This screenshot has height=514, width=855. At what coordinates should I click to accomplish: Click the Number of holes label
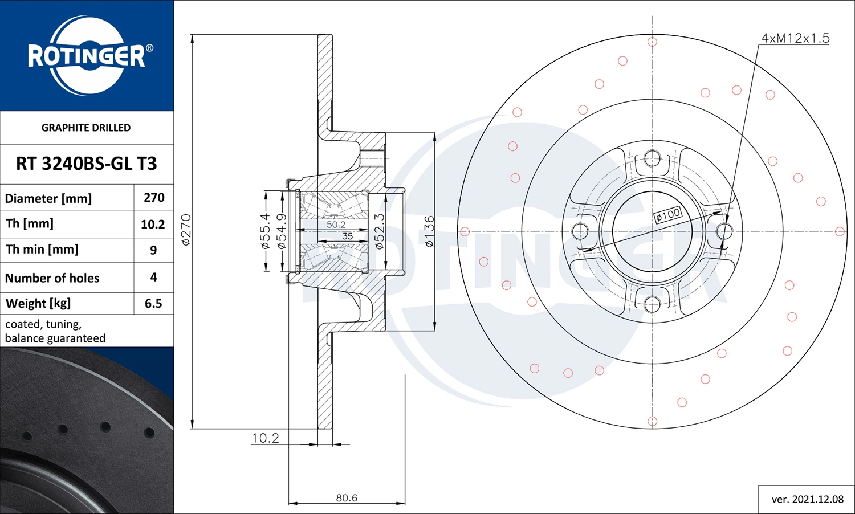[x=52, y=278]
